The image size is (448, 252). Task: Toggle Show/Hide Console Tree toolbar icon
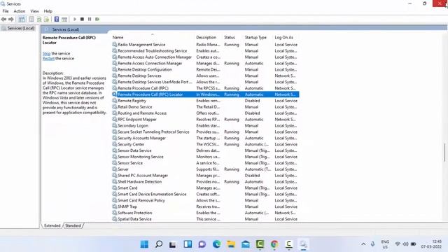tap(22, 19)
